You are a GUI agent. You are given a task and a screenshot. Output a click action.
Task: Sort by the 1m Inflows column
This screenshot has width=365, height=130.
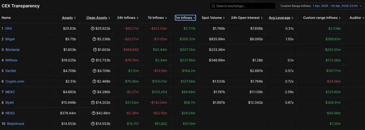(185, 18)
